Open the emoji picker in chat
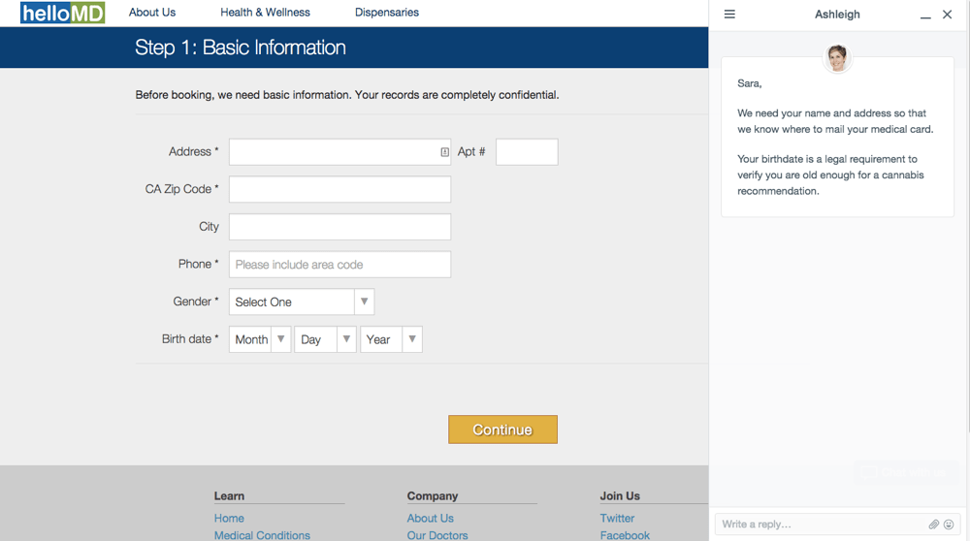The image size is (970, 541). click(x=949, y=525)
